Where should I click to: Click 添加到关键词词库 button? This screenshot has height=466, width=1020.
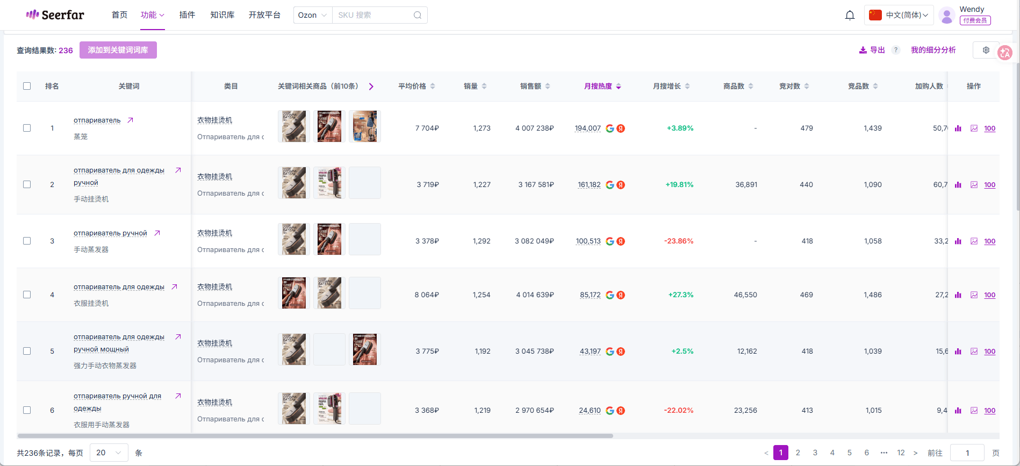click(x=118, y=50)
